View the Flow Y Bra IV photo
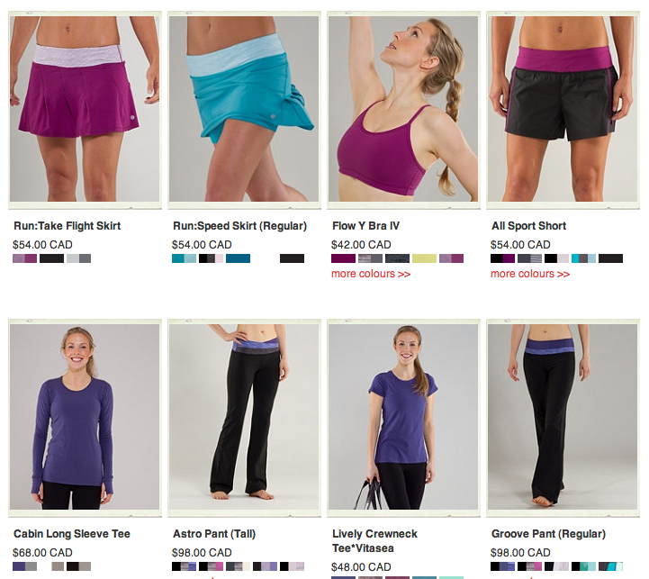The height and width of the screenshot is (579, 649). [x=403, y=109]
